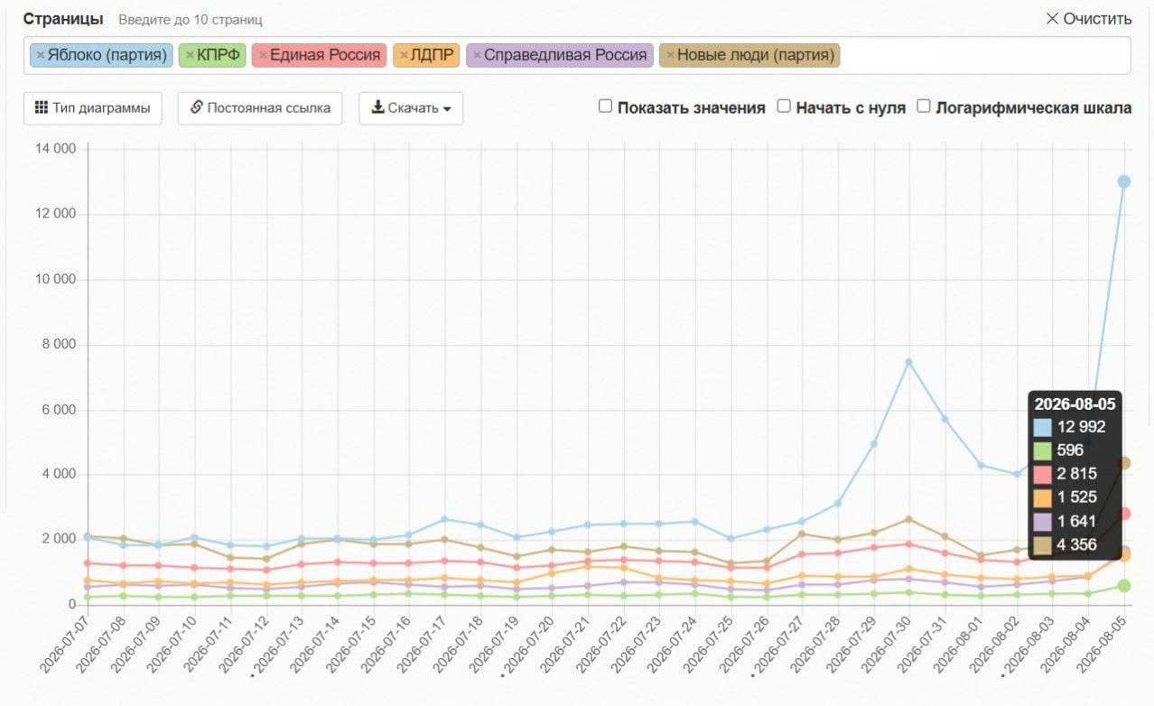The height and width of the screenshot is (706, 1154).
Task: Open the Тип диаграммы chart type button
Action: point(92,108)
